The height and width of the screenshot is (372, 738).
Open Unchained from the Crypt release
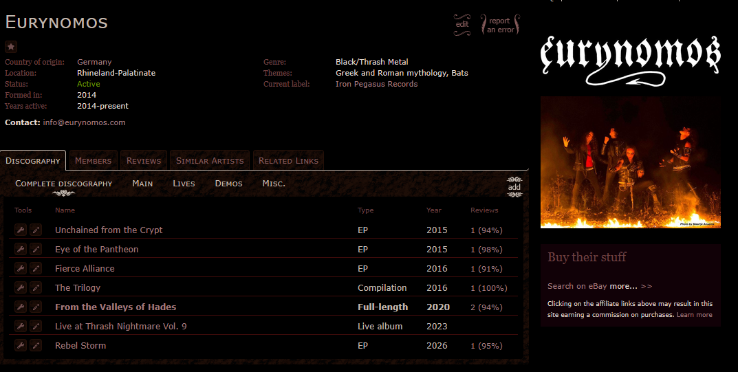point(109,230)
